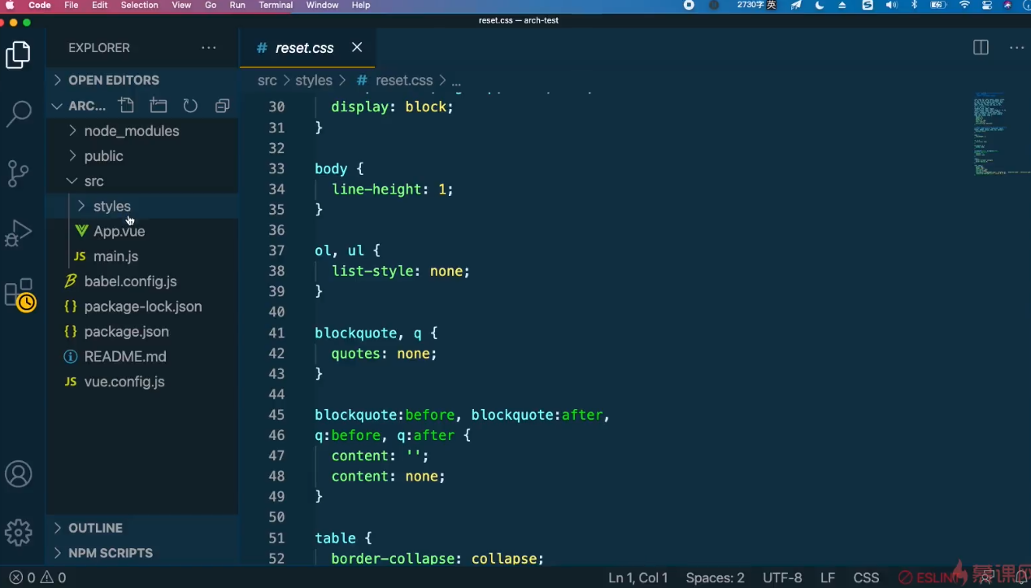Open the Go menu
Screen dimensions: 1031x588
tap(211, 5)
